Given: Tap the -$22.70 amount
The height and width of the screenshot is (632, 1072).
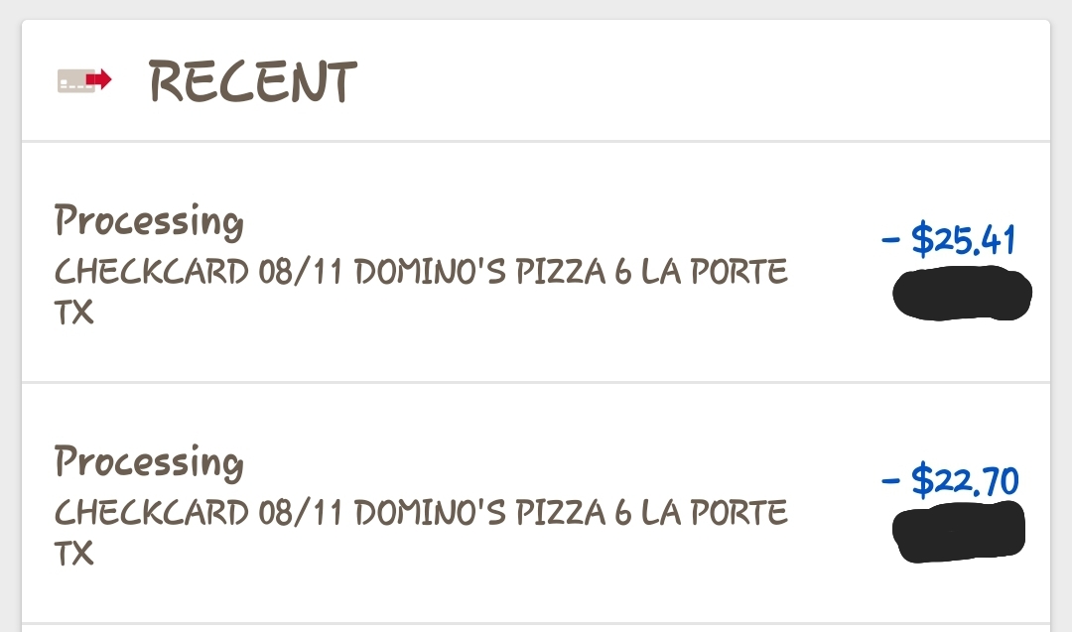Looking at the screenshot, I should click(x=950, y=482).
